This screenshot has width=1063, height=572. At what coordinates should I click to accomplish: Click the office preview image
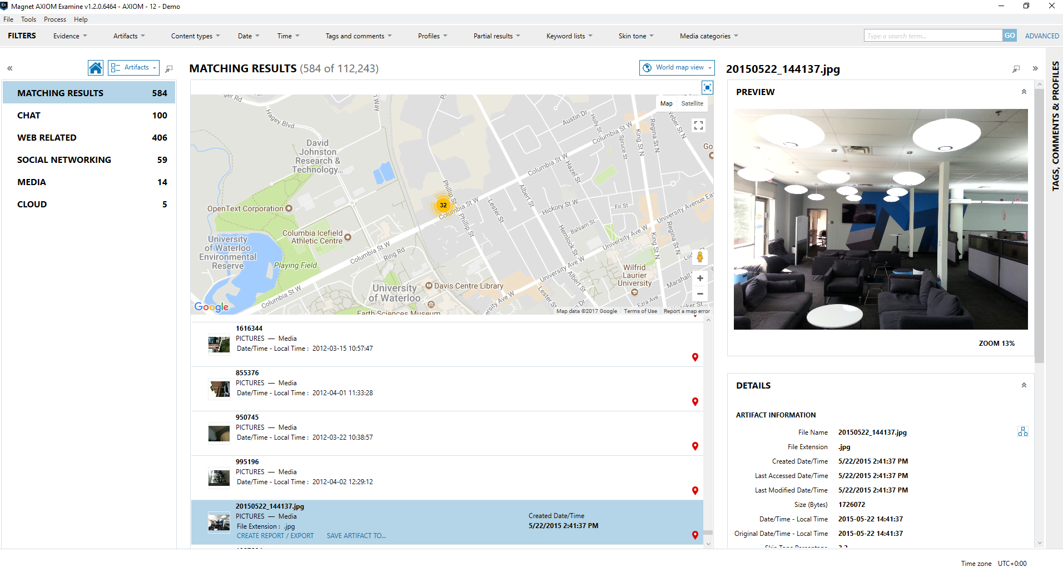[x=881, y=219]
